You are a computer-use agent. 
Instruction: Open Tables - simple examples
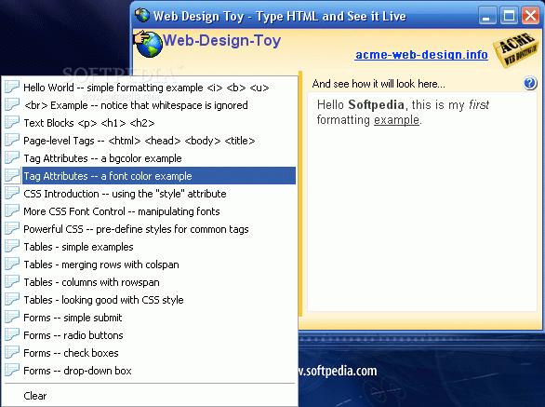point(150,247)
